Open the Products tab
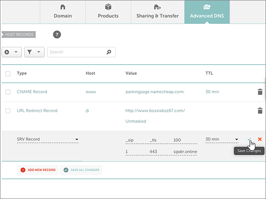 coord(108,11)
